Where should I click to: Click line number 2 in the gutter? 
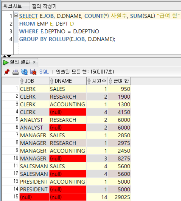11,24
